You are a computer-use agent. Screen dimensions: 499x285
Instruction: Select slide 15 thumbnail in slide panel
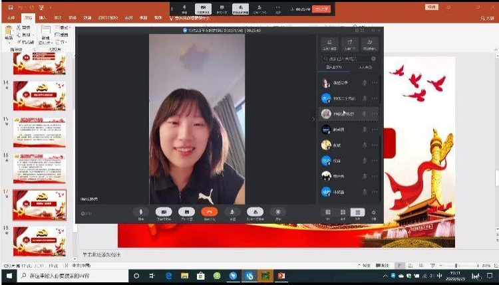coord(39,132)
